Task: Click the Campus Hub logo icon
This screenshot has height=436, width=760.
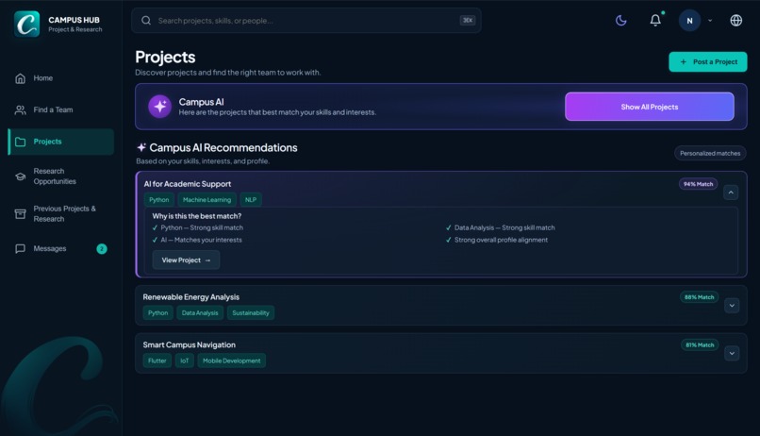Action: pos(26,24)
